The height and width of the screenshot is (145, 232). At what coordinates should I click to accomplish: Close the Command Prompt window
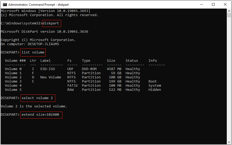225,4
